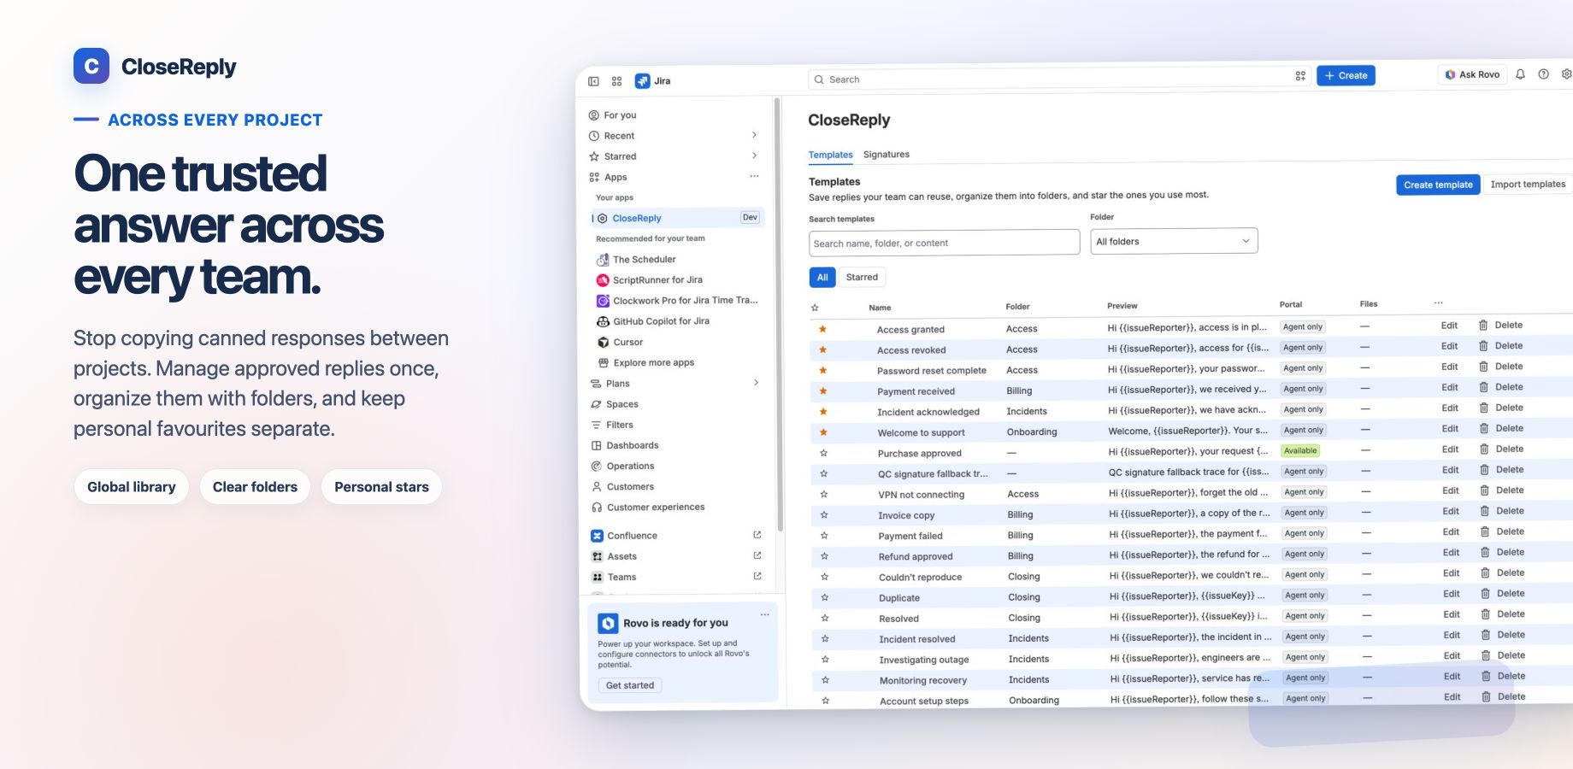Viewport: 1573px width, 769px height.
Task: Click the Ask Rovo button
Action: click(1472, 74)
